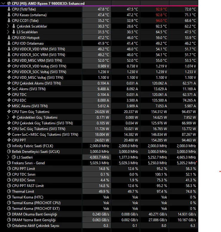Click the 5,252.7 MHz L3 clock maximum value
The image size is (221, 232).
point(157,157)
